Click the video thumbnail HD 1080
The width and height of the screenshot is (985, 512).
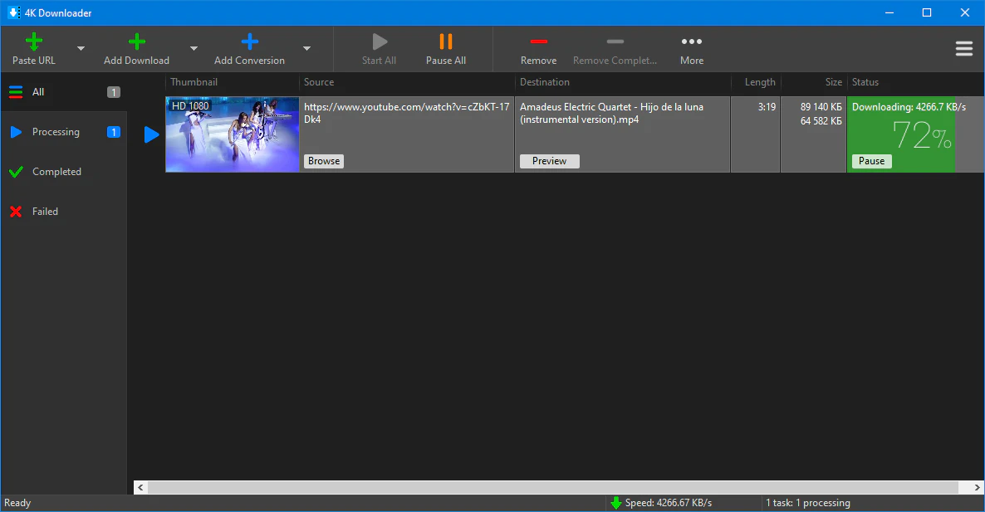[232, 134]
